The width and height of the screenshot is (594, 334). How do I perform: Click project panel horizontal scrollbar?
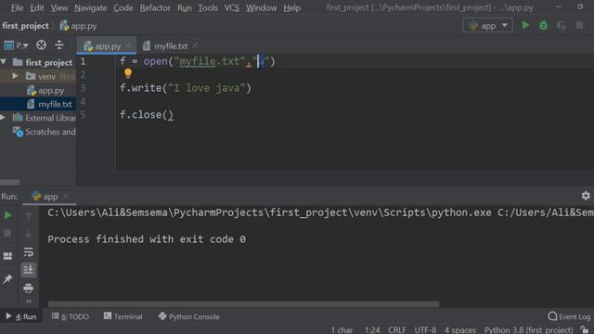(10, 183)
